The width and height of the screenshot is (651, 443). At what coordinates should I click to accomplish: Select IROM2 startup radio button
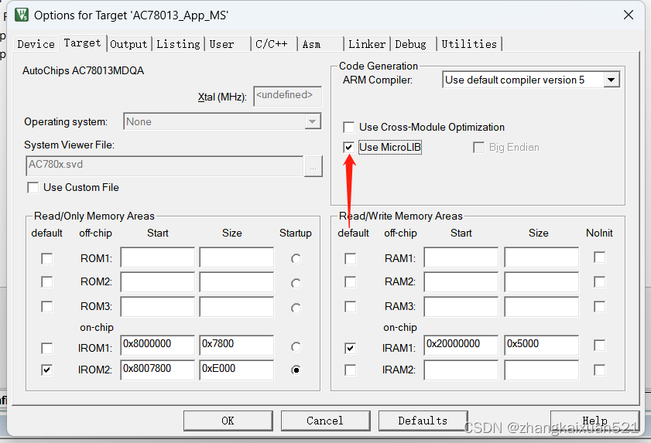click(x=296, y=370)
